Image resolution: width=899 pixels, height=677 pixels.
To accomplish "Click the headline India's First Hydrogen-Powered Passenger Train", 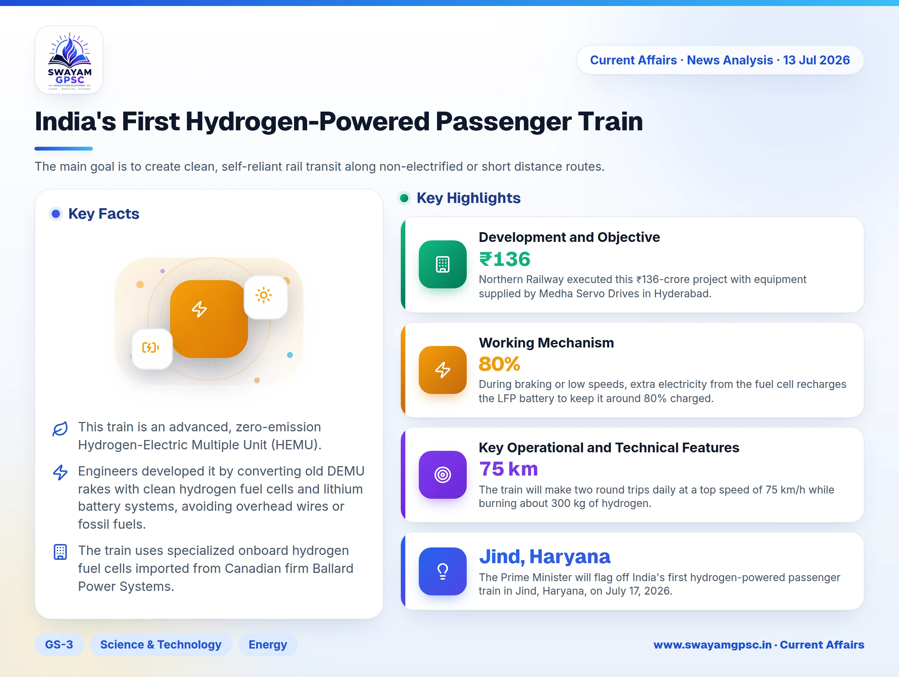I will 339,121.
